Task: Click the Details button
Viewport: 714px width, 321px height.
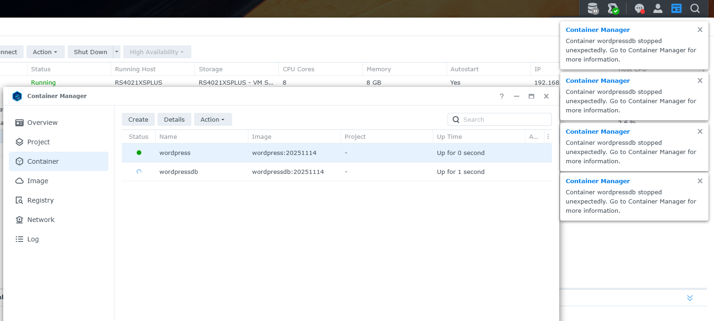Action: coord(174,119)
